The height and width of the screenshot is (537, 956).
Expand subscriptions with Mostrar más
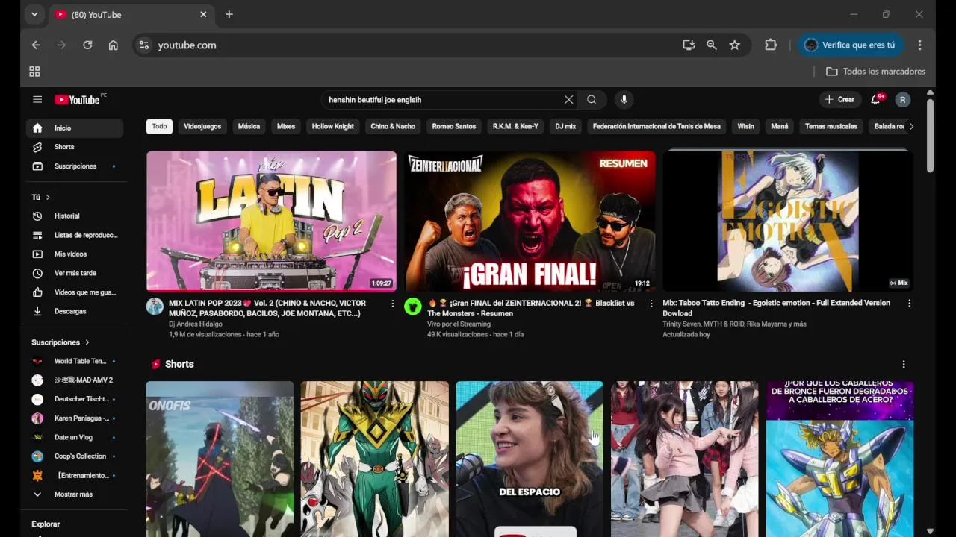(75, 494)
